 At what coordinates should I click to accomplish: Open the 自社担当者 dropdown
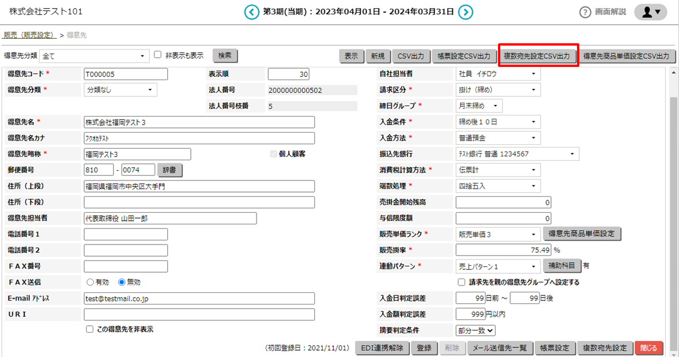click(x=498, y=74)
